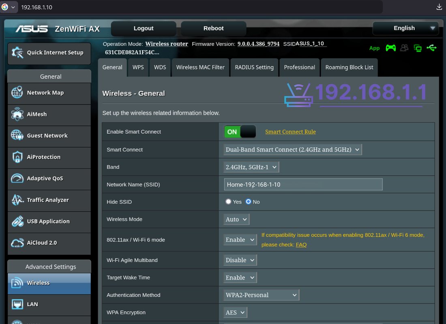Click the AiCloud 2.0 label

tap(42, 243)
